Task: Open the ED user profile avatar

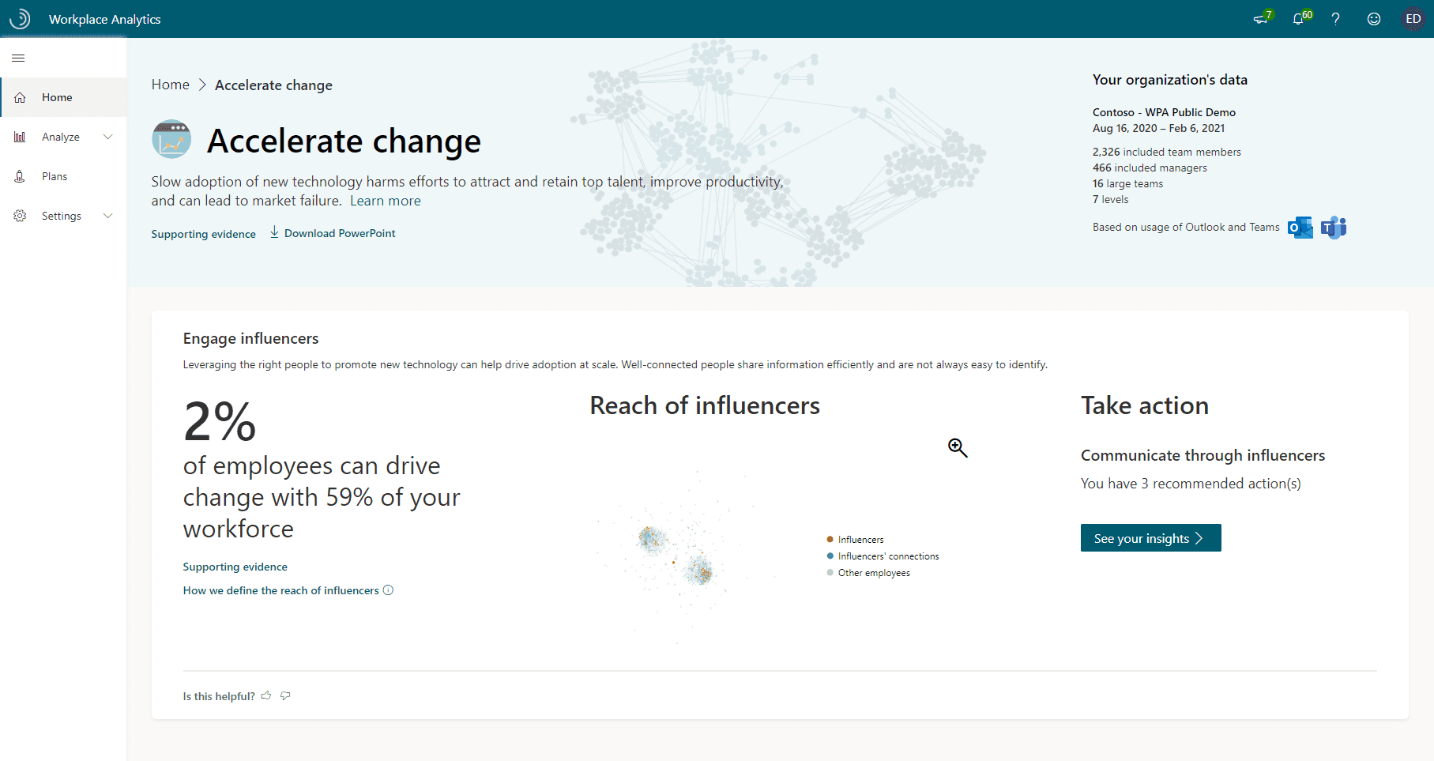Action: point(1413,19)
